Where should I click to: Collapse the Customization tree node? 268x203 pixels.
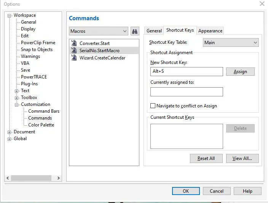(x=16, y=105)
